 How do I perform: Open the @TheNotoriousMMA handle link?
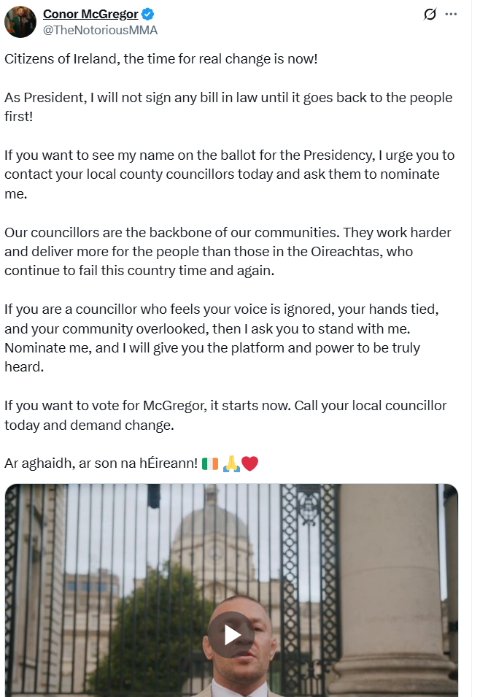[x=100, y=30]
